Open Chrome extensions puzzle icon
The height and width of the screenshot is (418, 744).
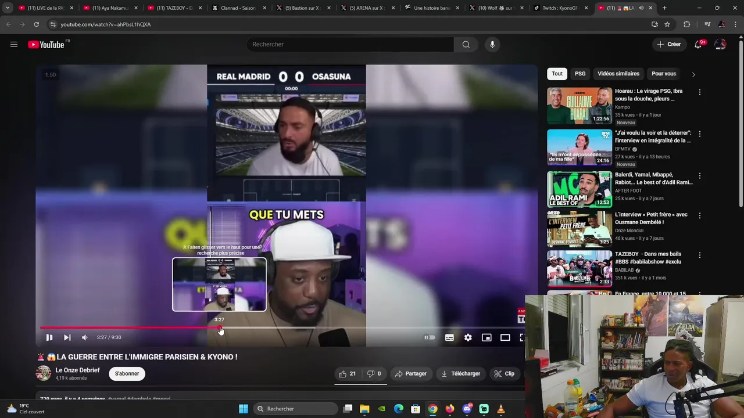tap(687, 24)
